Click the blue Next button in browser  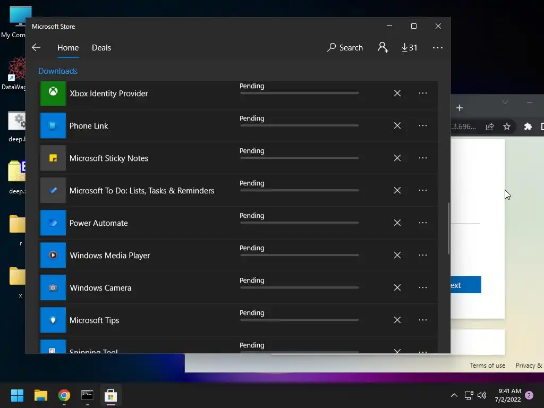[x=465, y=285]
